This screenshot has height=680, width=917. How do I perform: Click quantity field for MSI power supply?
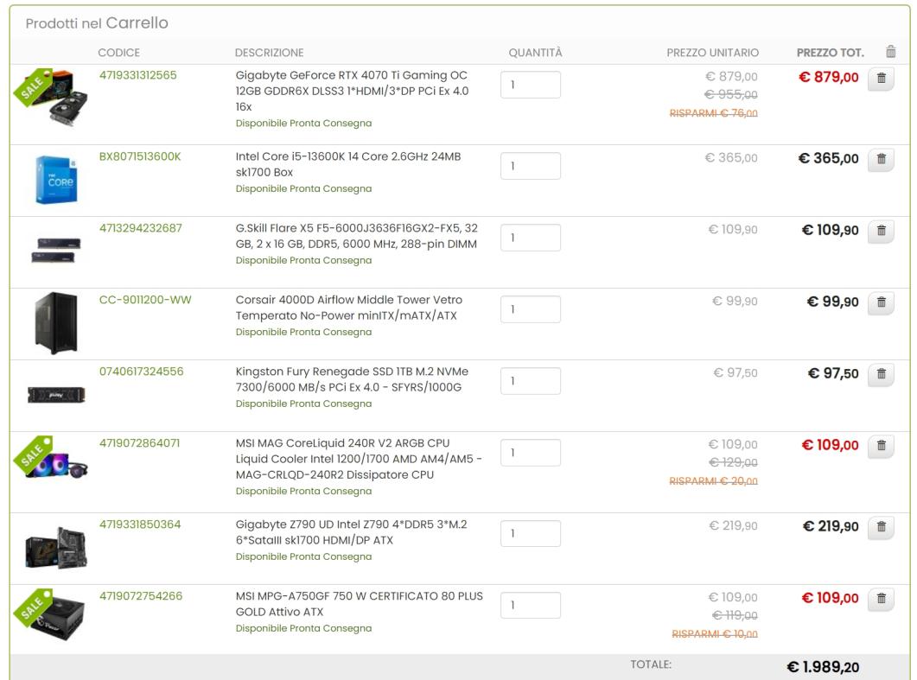pos(530,605)
